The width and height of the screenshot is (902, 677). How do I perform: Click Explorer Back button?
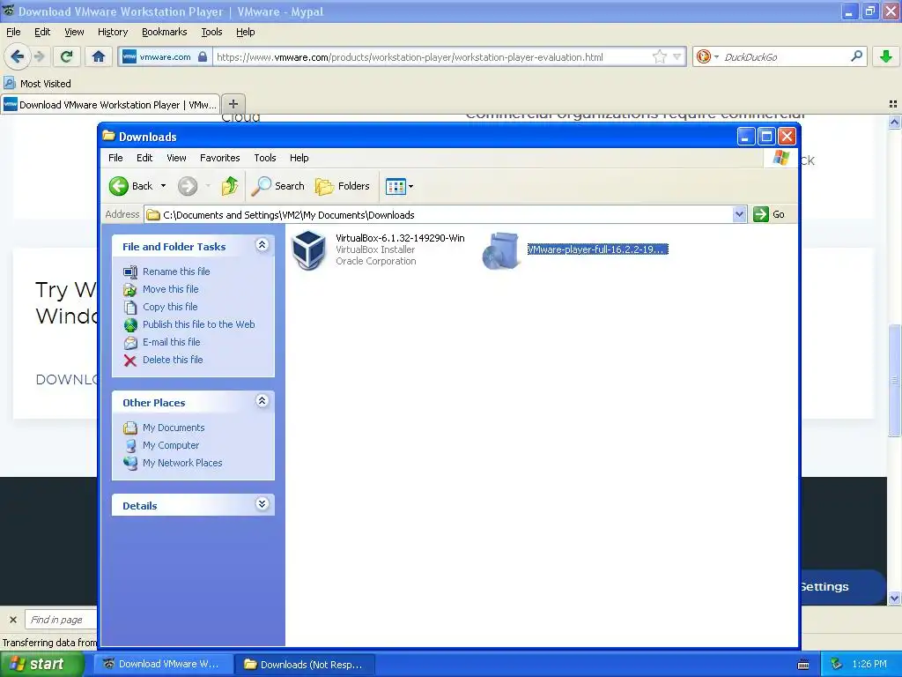click(x=131, y=186)
